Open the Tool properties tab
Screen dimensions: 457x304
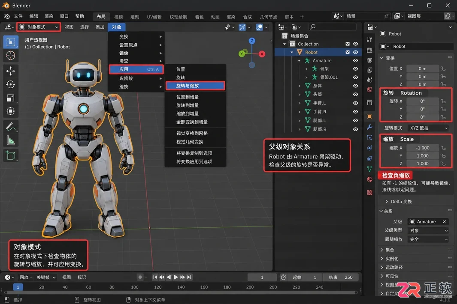coord(369,39)
